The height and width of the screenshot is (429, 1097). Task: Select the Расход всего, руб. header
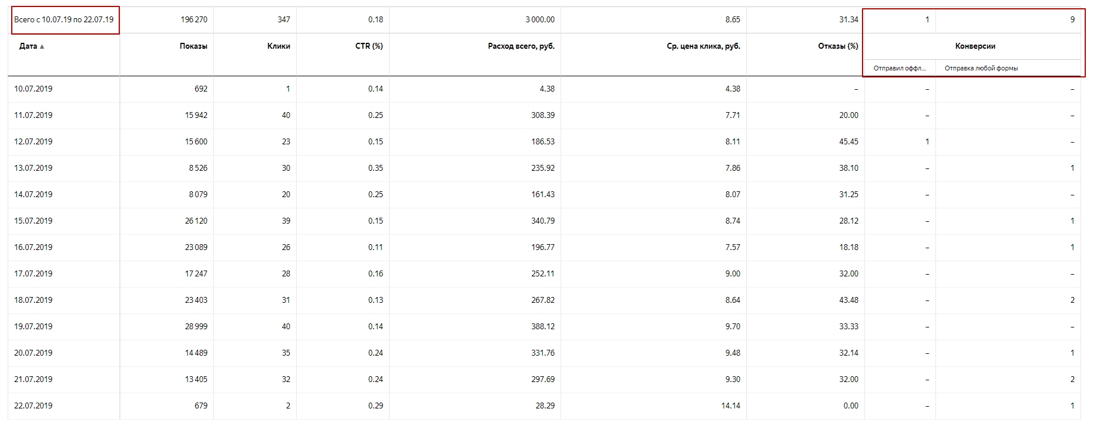[x=521, y=46]
